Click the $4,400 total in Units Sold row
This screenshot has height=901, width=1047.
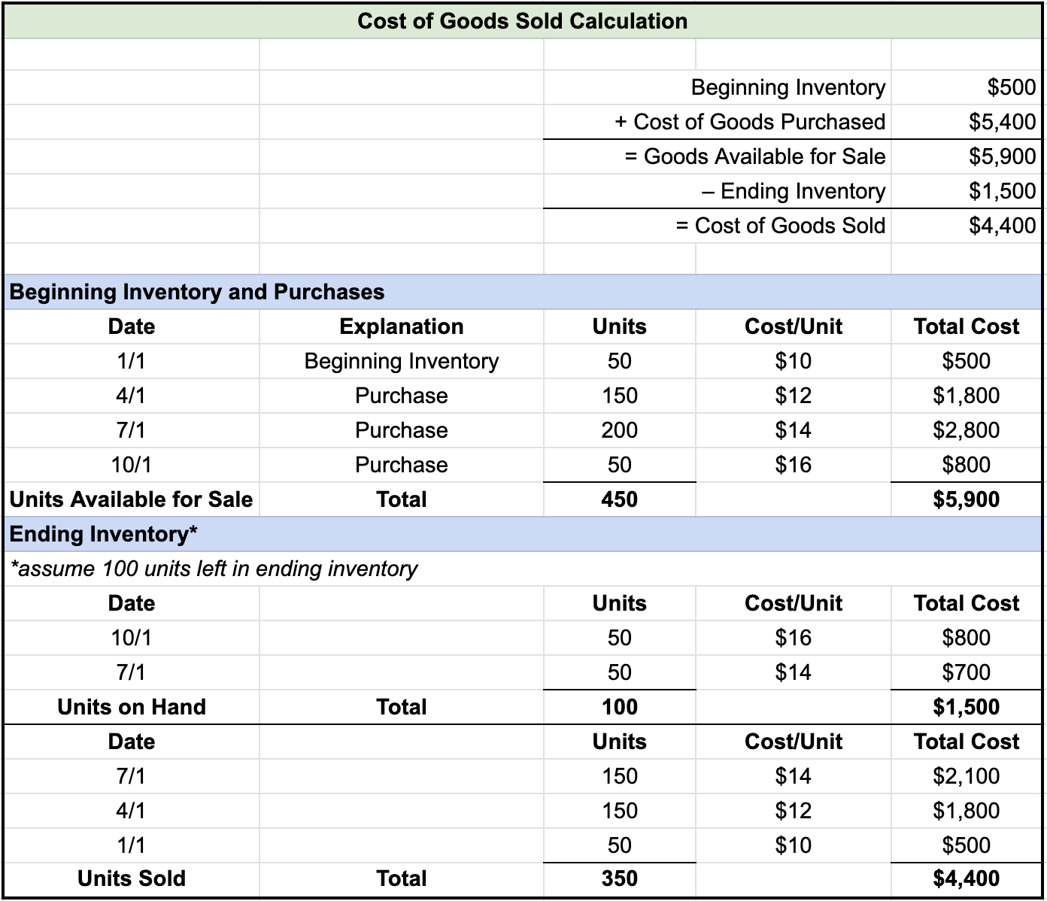(967, 878)
